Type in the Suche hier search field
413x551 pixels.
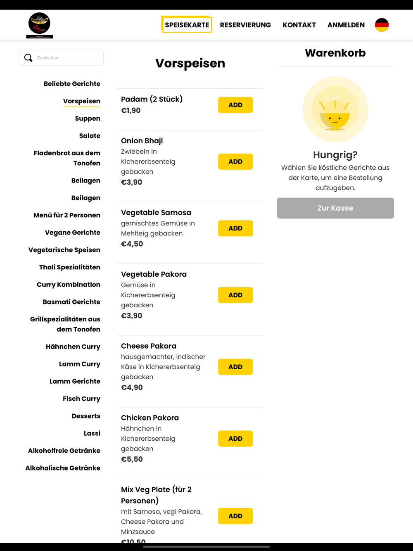pyautogui.click(x=68, y=58)
